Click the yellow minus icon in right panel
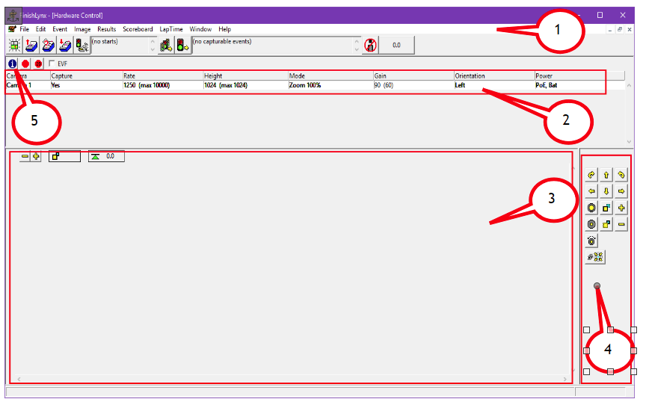 621,224
